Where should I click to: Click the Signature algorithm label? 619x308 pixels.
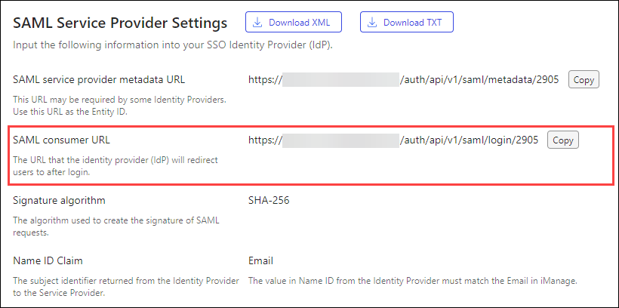coord(59,201)
